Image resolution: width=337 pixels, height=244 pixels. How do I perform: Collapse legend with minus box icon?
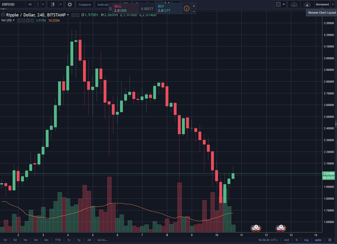(3, 15)
